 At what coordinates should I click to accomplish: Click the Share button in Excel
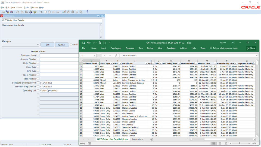(x=251, y=48)
